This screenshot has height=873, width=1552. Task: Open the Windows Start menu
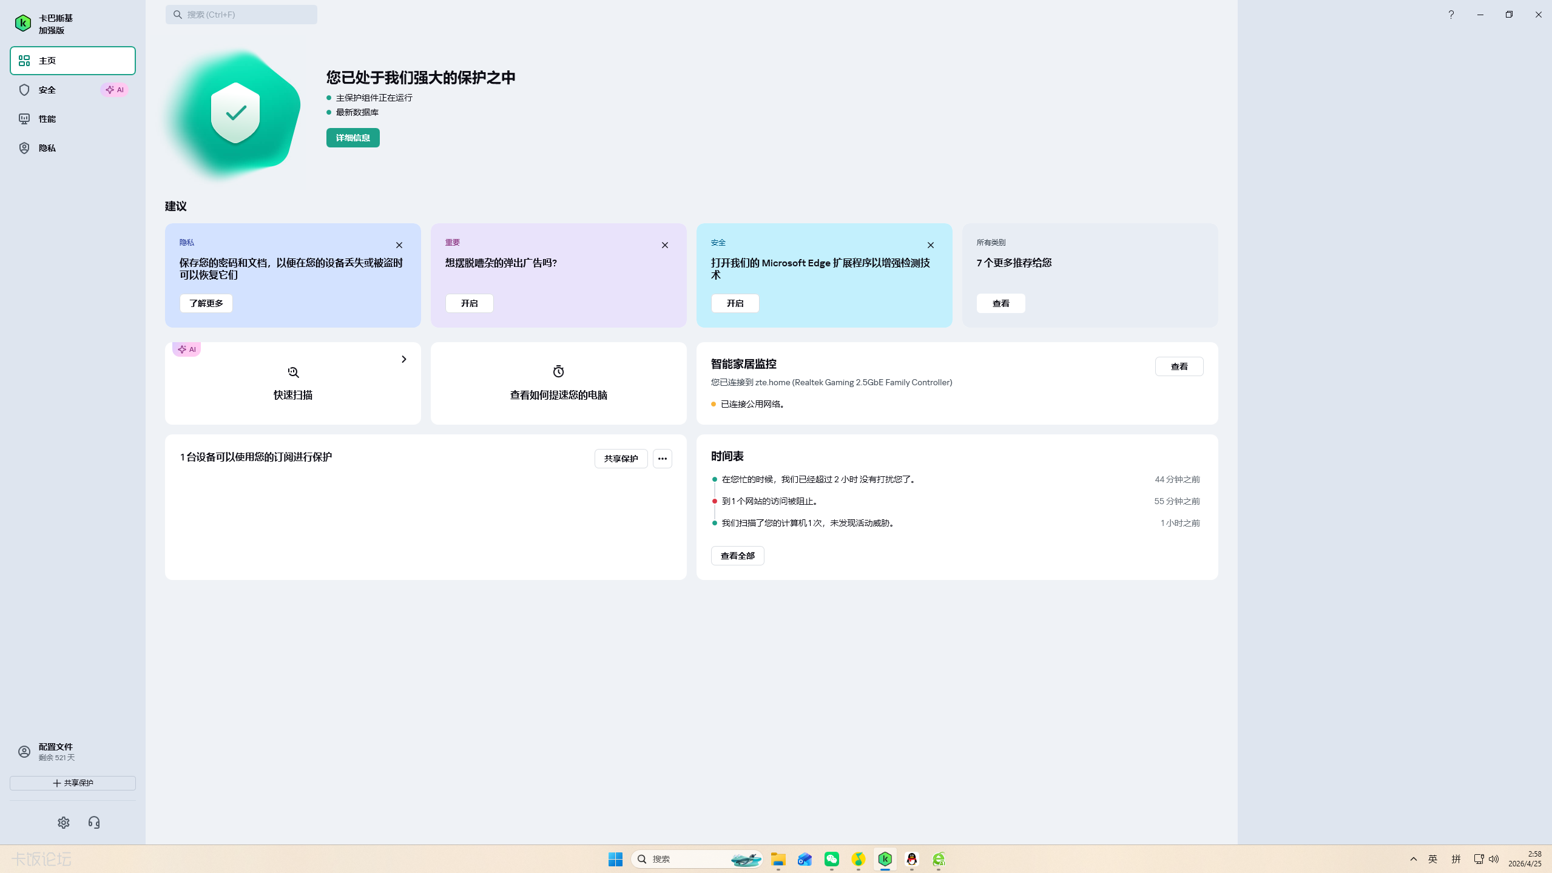click(x=615, y=859)
